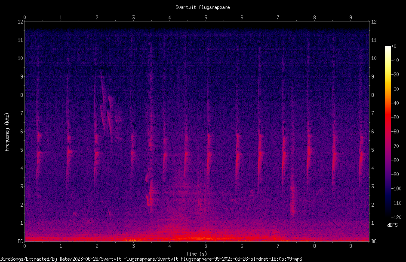This screenshot has height=262, width=406.
Task: Click the '5' tick on the right frequency axis
Action: [x=372, y=150]
